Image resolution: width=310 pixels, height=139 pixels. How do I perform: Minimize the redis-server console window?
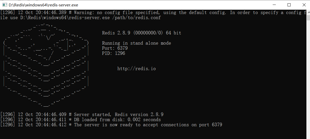pyautogui.click(x=274, y=5)
